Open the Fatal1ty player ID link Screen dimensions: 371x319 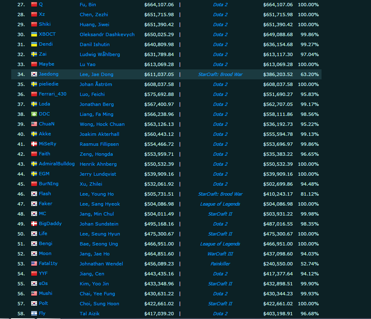coord(48,263)
